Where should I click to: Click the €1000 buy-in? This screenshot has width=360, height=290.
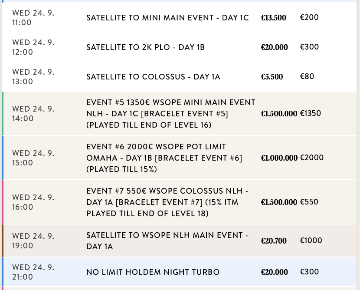point(311,241)
